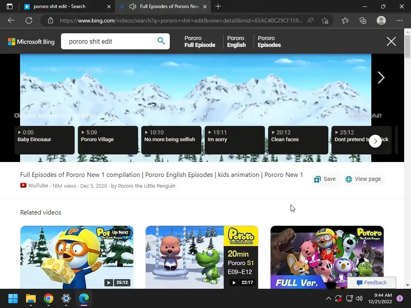Open the Feedback button

[372, 283]
